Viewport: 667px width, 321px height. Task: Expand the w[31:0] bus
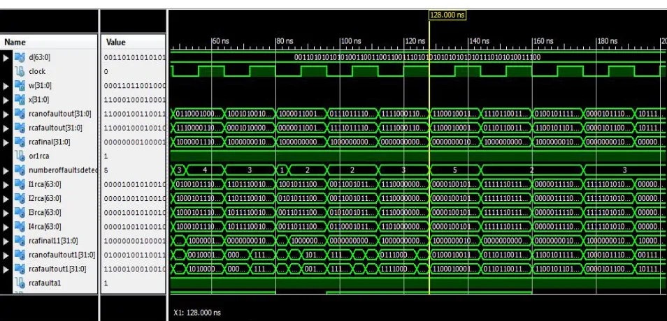tap(6, 86)
